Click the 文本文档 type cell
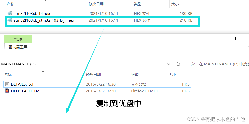The image size is (249, 124). pyautogui.click(x=139, y=84)
